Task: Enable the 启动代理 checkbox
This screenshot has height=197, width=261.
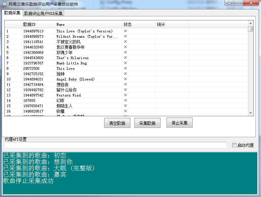Action: [235, 145]
